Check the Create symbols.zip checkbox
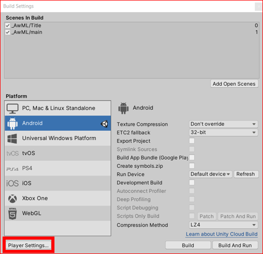This screenshot has width=263, height=254. click(x=192, y=166)
